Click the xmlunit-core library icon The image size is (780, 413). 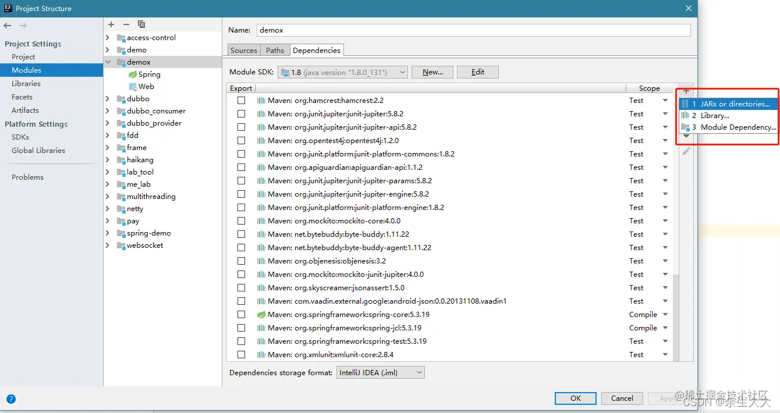point(261,355)
